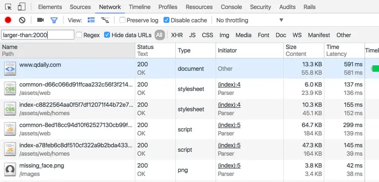Open the Elements tab
This screenshot has width=379, height=182.
tap(50, 7)
